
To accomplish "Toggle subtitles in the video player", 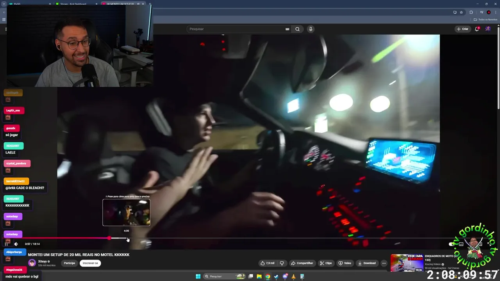I will point(461,244).
